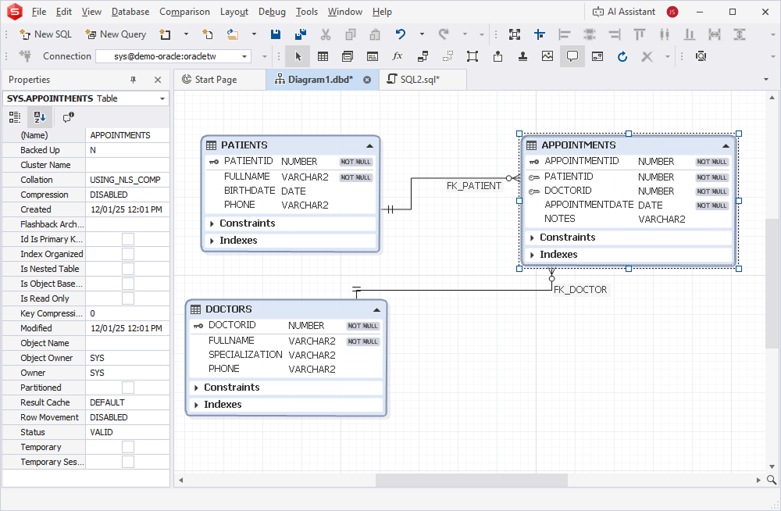Open the AI Assistant button
This screenshot has height=511, width=781.
click(623, 12)
